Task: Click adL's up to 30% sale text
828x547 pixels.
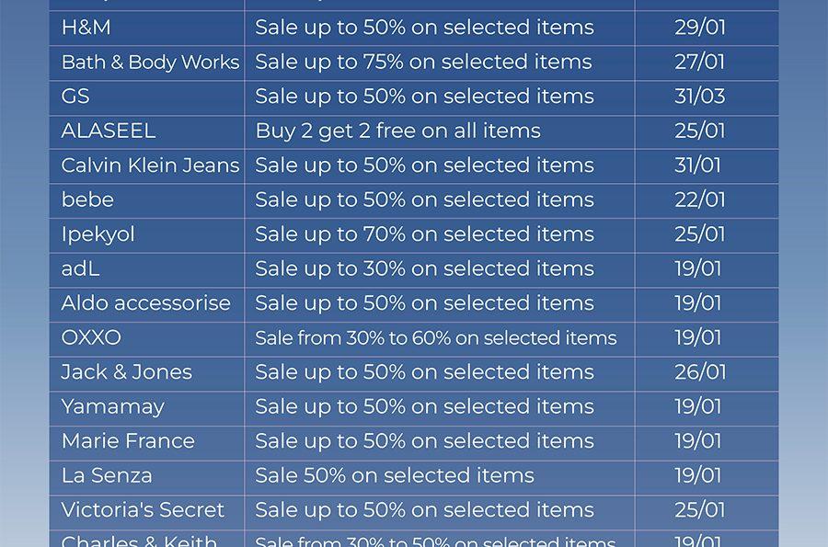Action: pos(424,269)
